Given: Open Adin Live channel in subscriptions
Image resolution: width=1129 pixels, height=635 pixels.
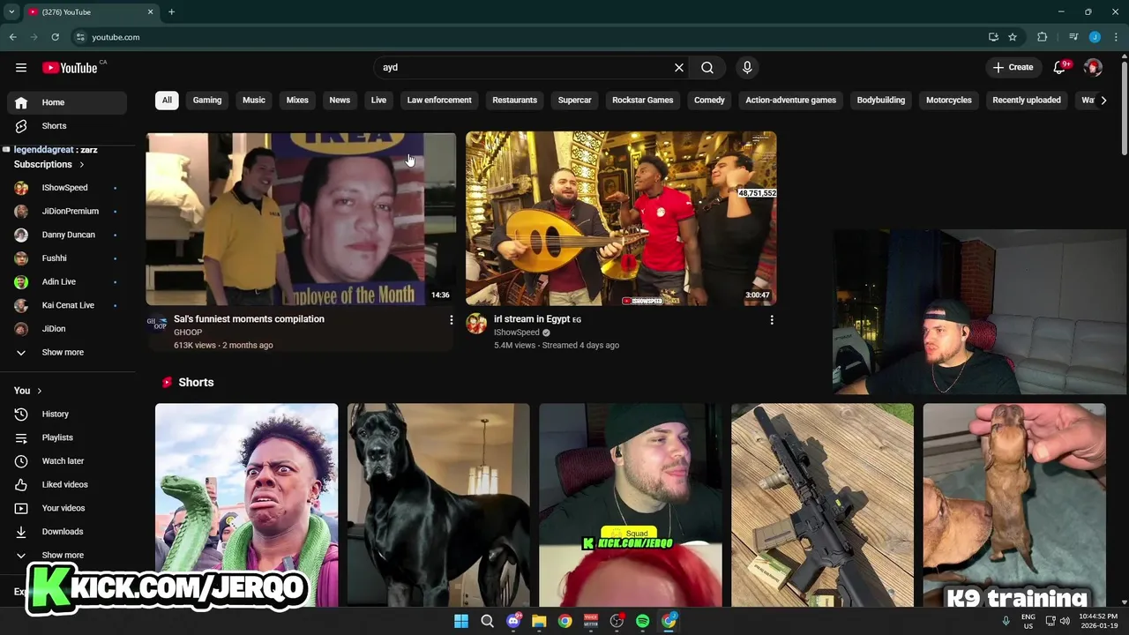Looking at the screenshot, I should [67, 282].
